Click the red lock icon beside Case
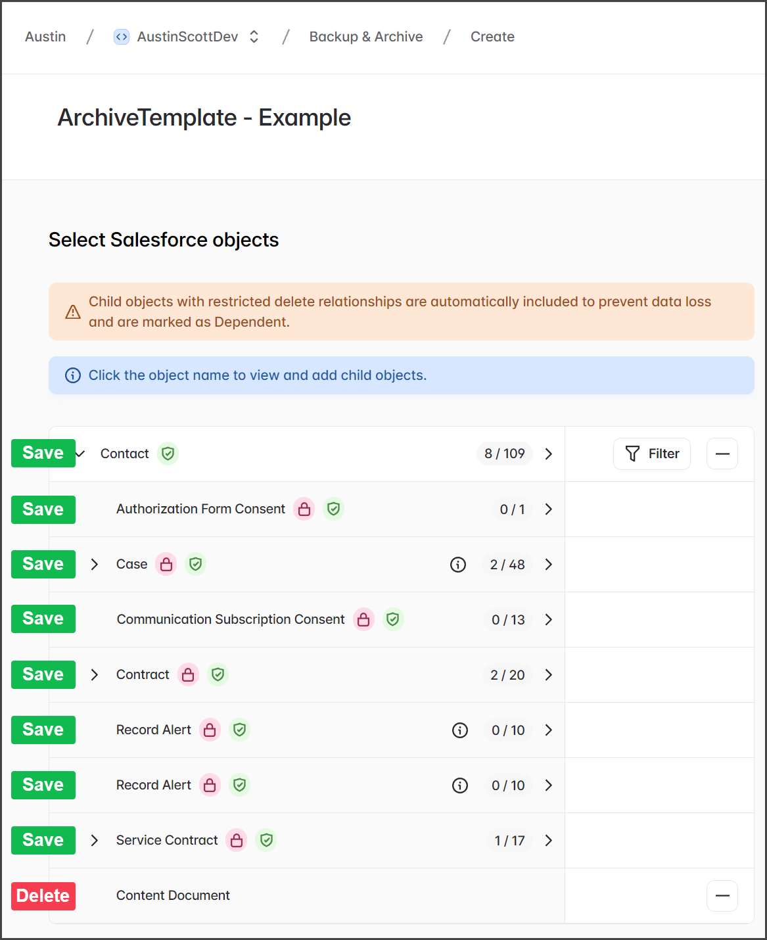 coord(166,564)
